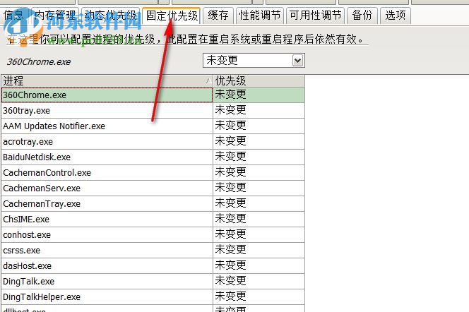The image size is (469, 312).
Task: Switch to the 内存管理 tab
Action: tap(54, 16)
